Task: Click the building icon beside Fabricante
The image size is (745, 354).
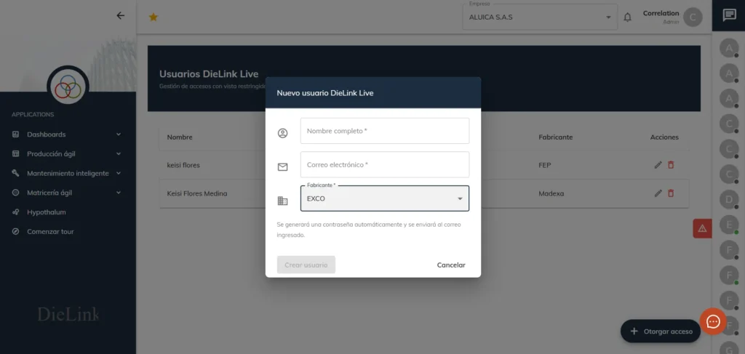Action: point(283,201)
